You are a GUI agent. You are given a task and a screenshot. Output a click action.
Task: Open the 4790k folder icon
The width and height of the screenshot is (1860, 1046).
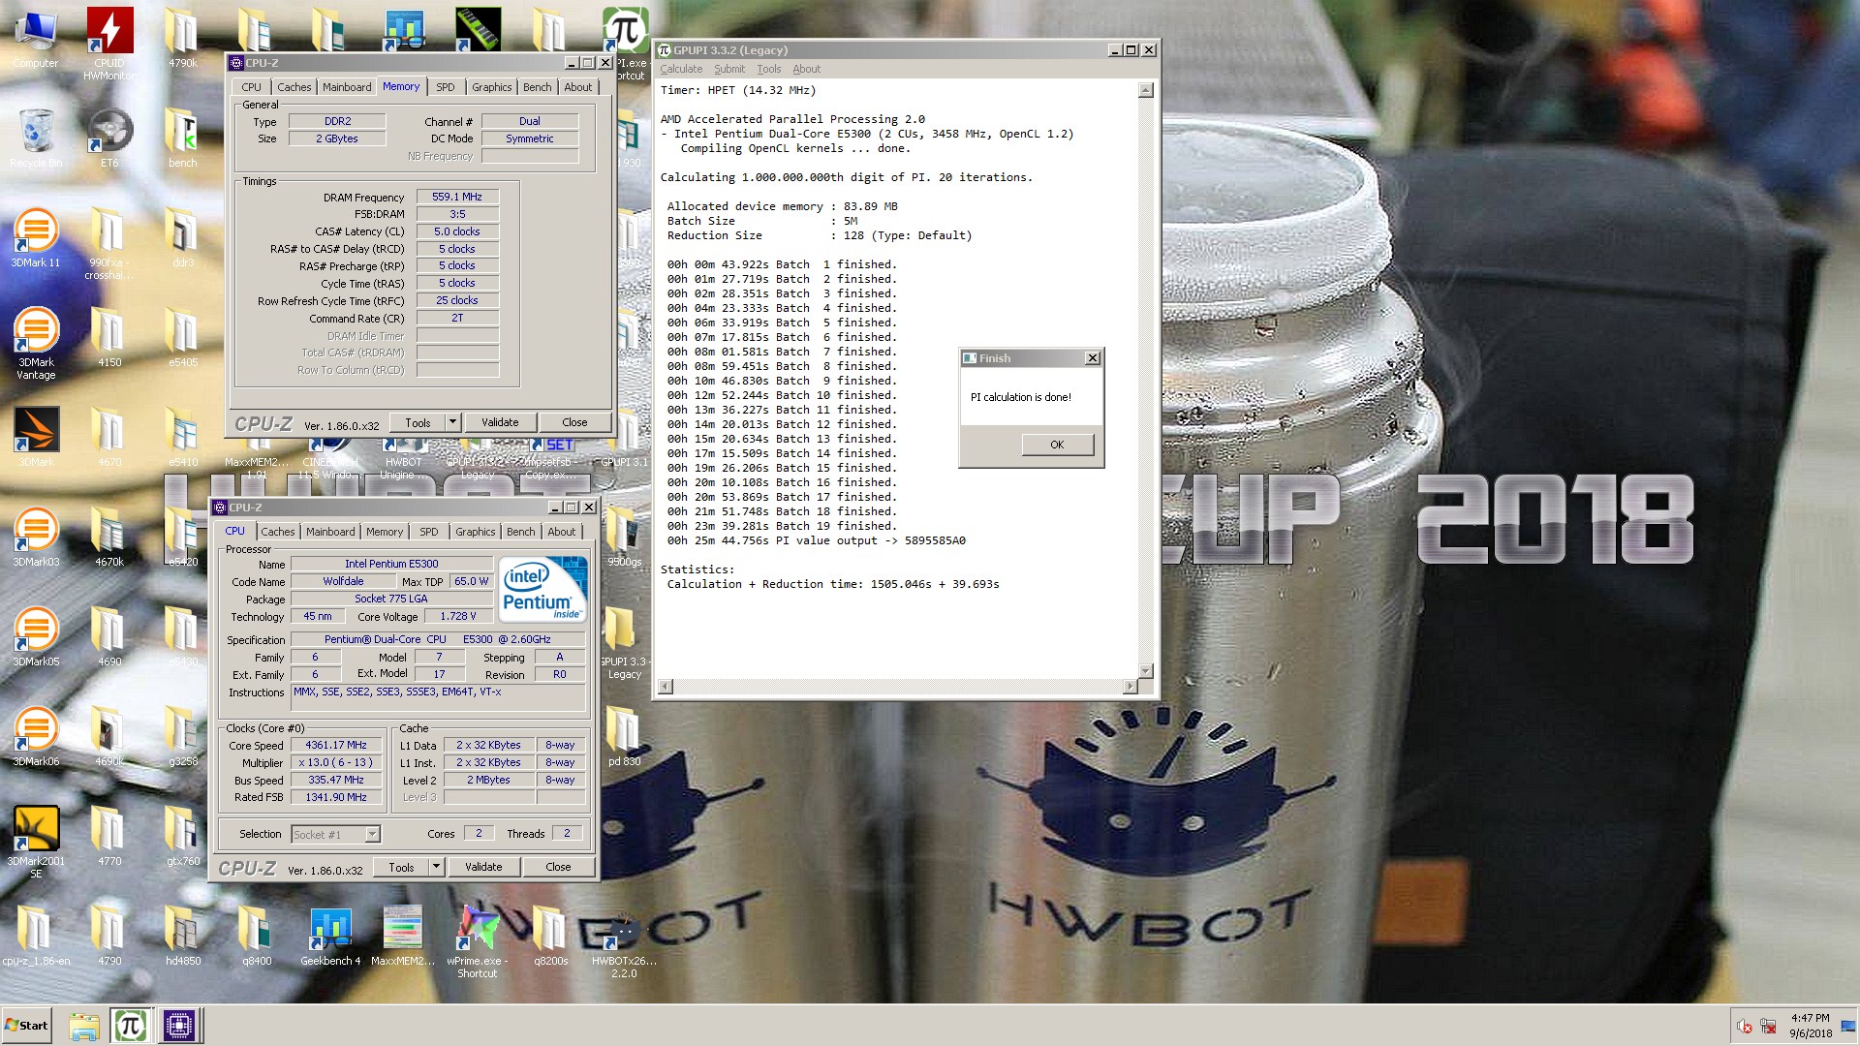[x=183, y=39]
